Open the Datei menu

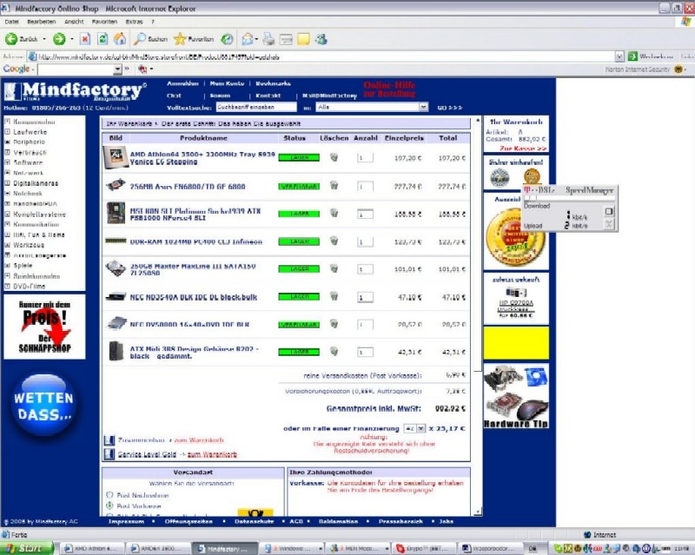(x=12, y=21)
